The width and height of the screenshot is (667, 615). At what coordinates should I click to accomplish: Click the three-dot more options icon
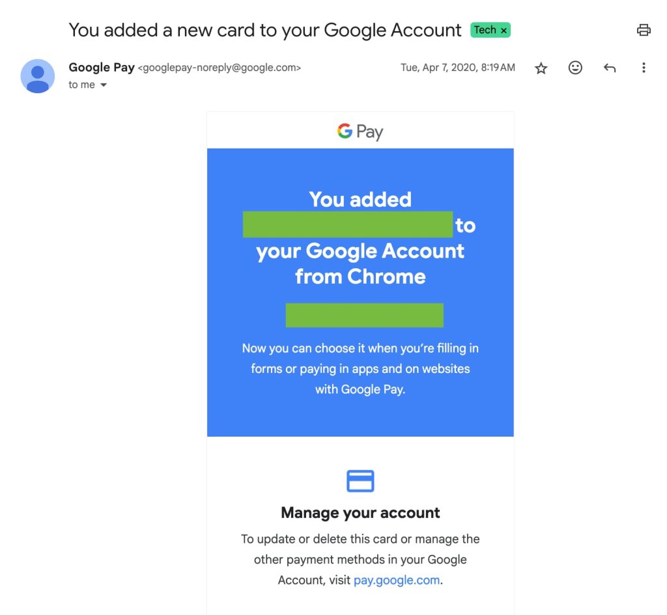(644, 67)
